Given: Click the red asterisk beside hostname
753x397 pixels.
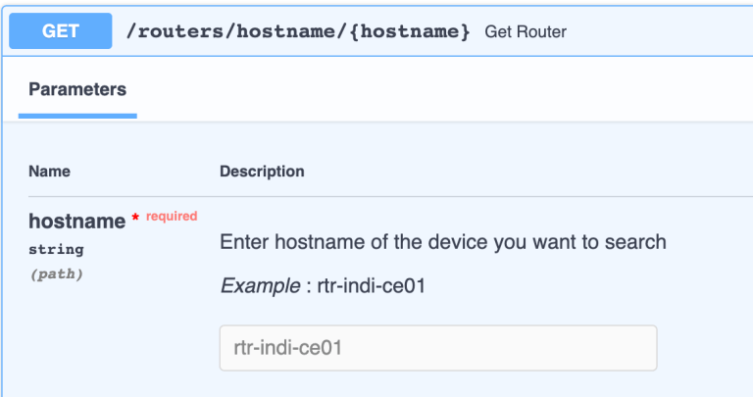Looking at the screenshot, I should [135, 218].
